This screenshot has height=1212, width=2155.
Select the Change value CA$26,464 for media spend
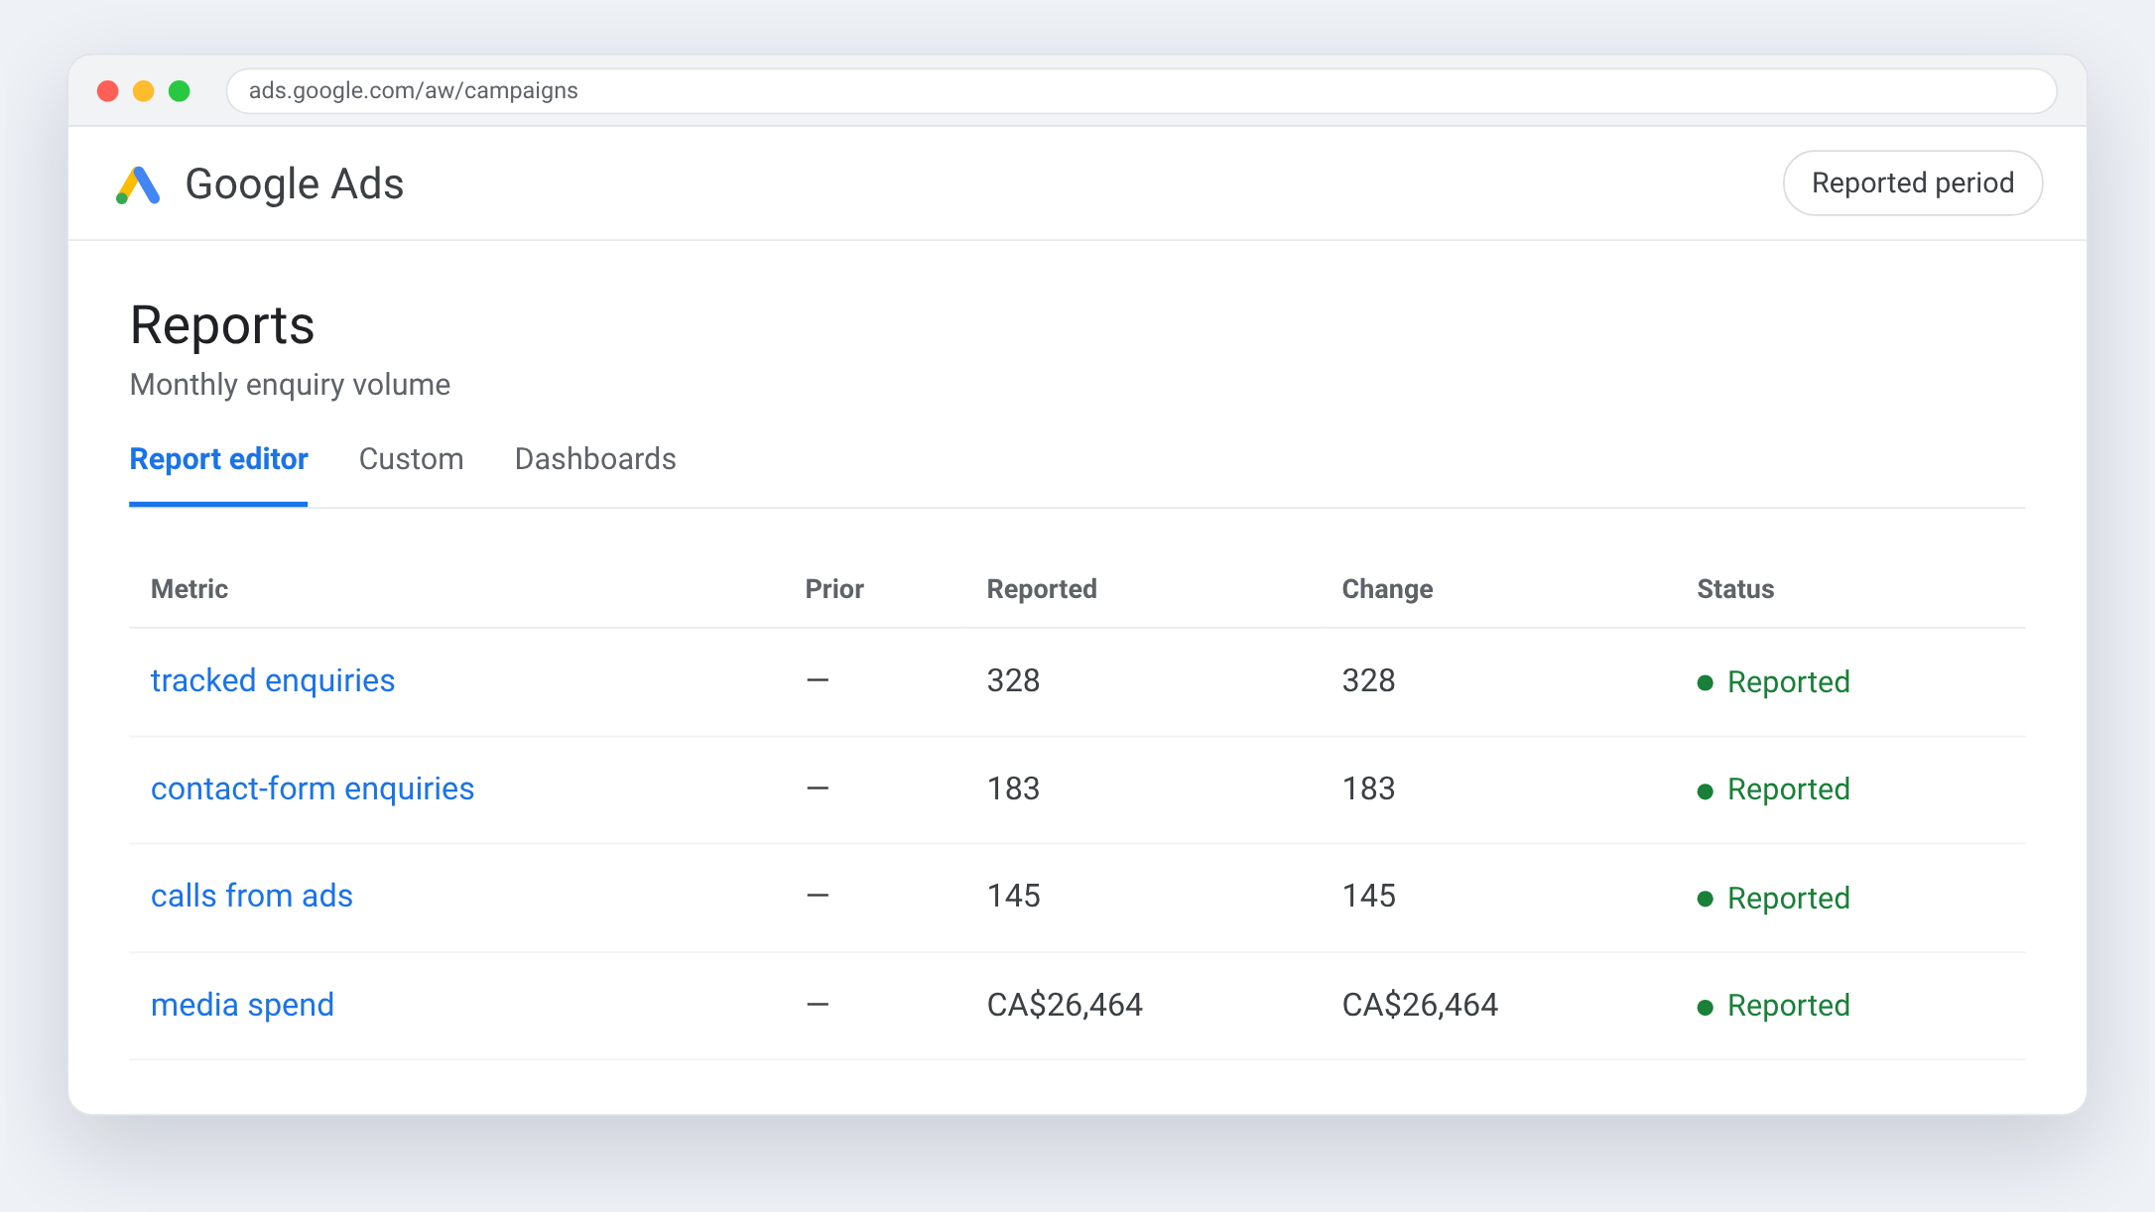[1420, 1005]
